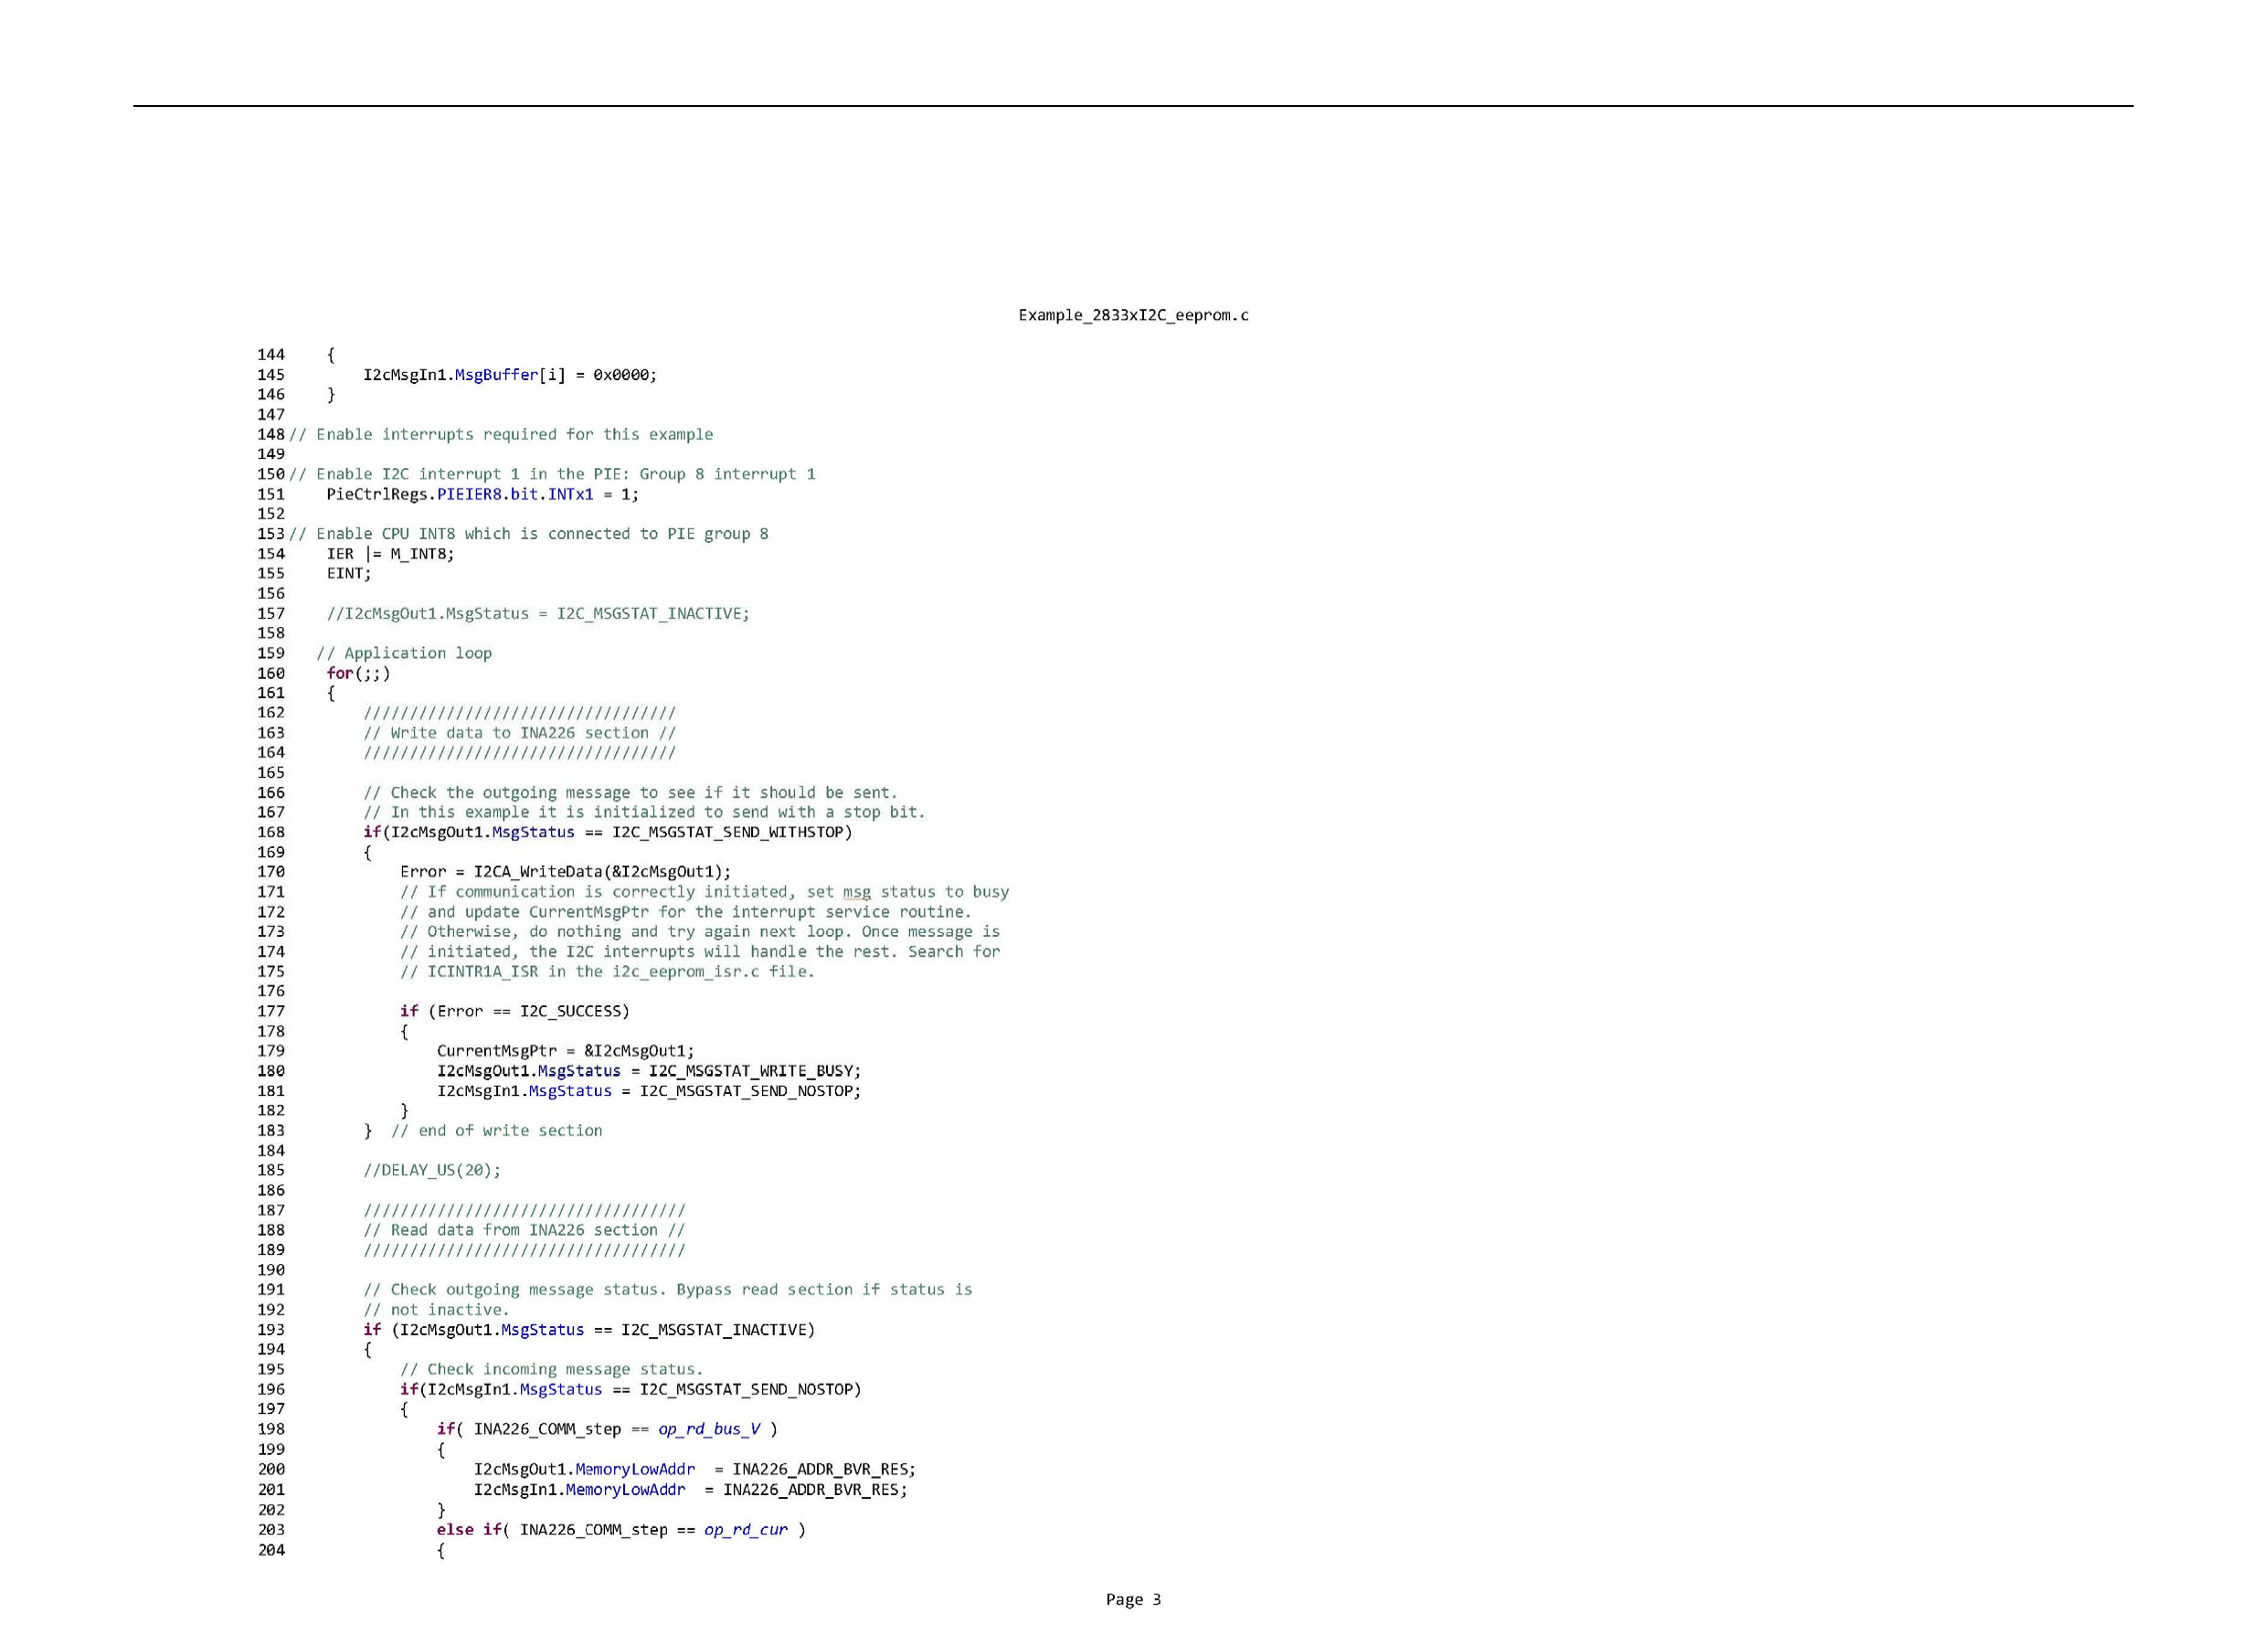Click the '// end of write section' comment

tap(496, 1131)
